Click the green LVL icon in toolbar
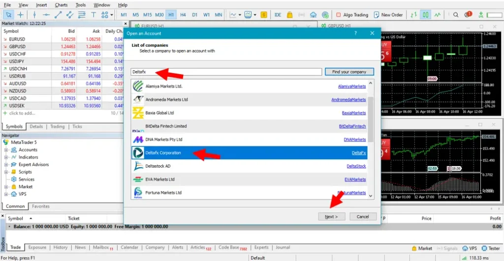Viewport: 504px width, 261px height. tap(481, 15)
